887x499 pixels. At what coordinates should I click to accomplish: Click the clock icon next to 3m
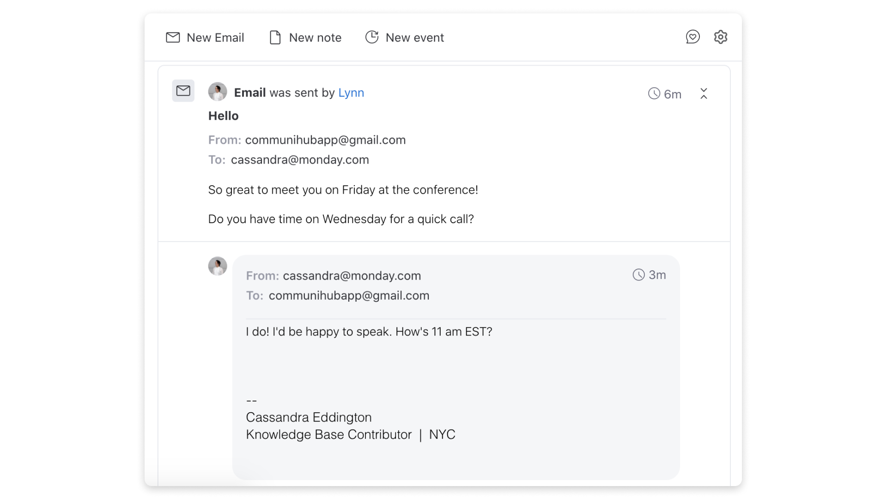pyautogui.click(x=638, y=275)
